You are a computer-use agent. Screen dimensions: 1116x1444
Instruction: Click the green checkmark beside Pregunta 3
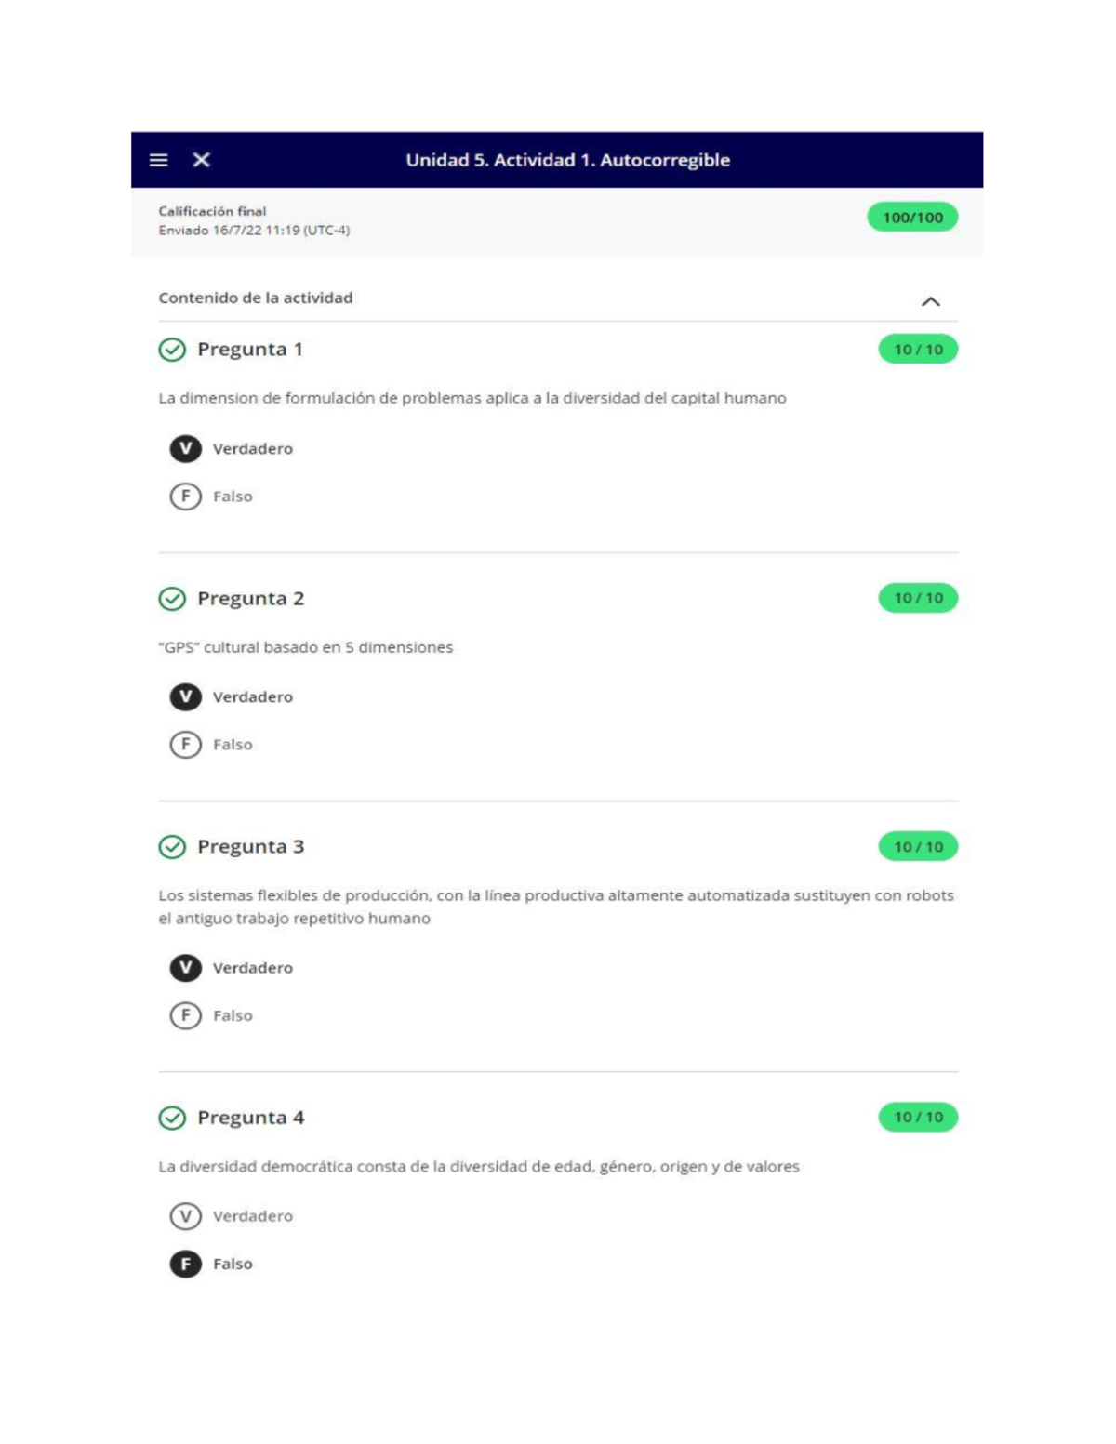[x=172, y=847]
